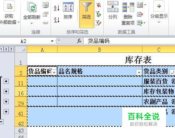Open Advanced filter with pencil funnel
The height and width of the screenshot is (138, 175).
[x=98, y=23]
